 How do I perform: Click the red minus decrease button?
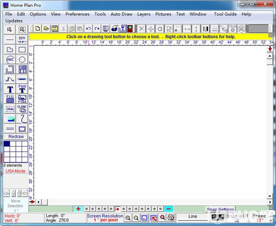click(168, 209)
